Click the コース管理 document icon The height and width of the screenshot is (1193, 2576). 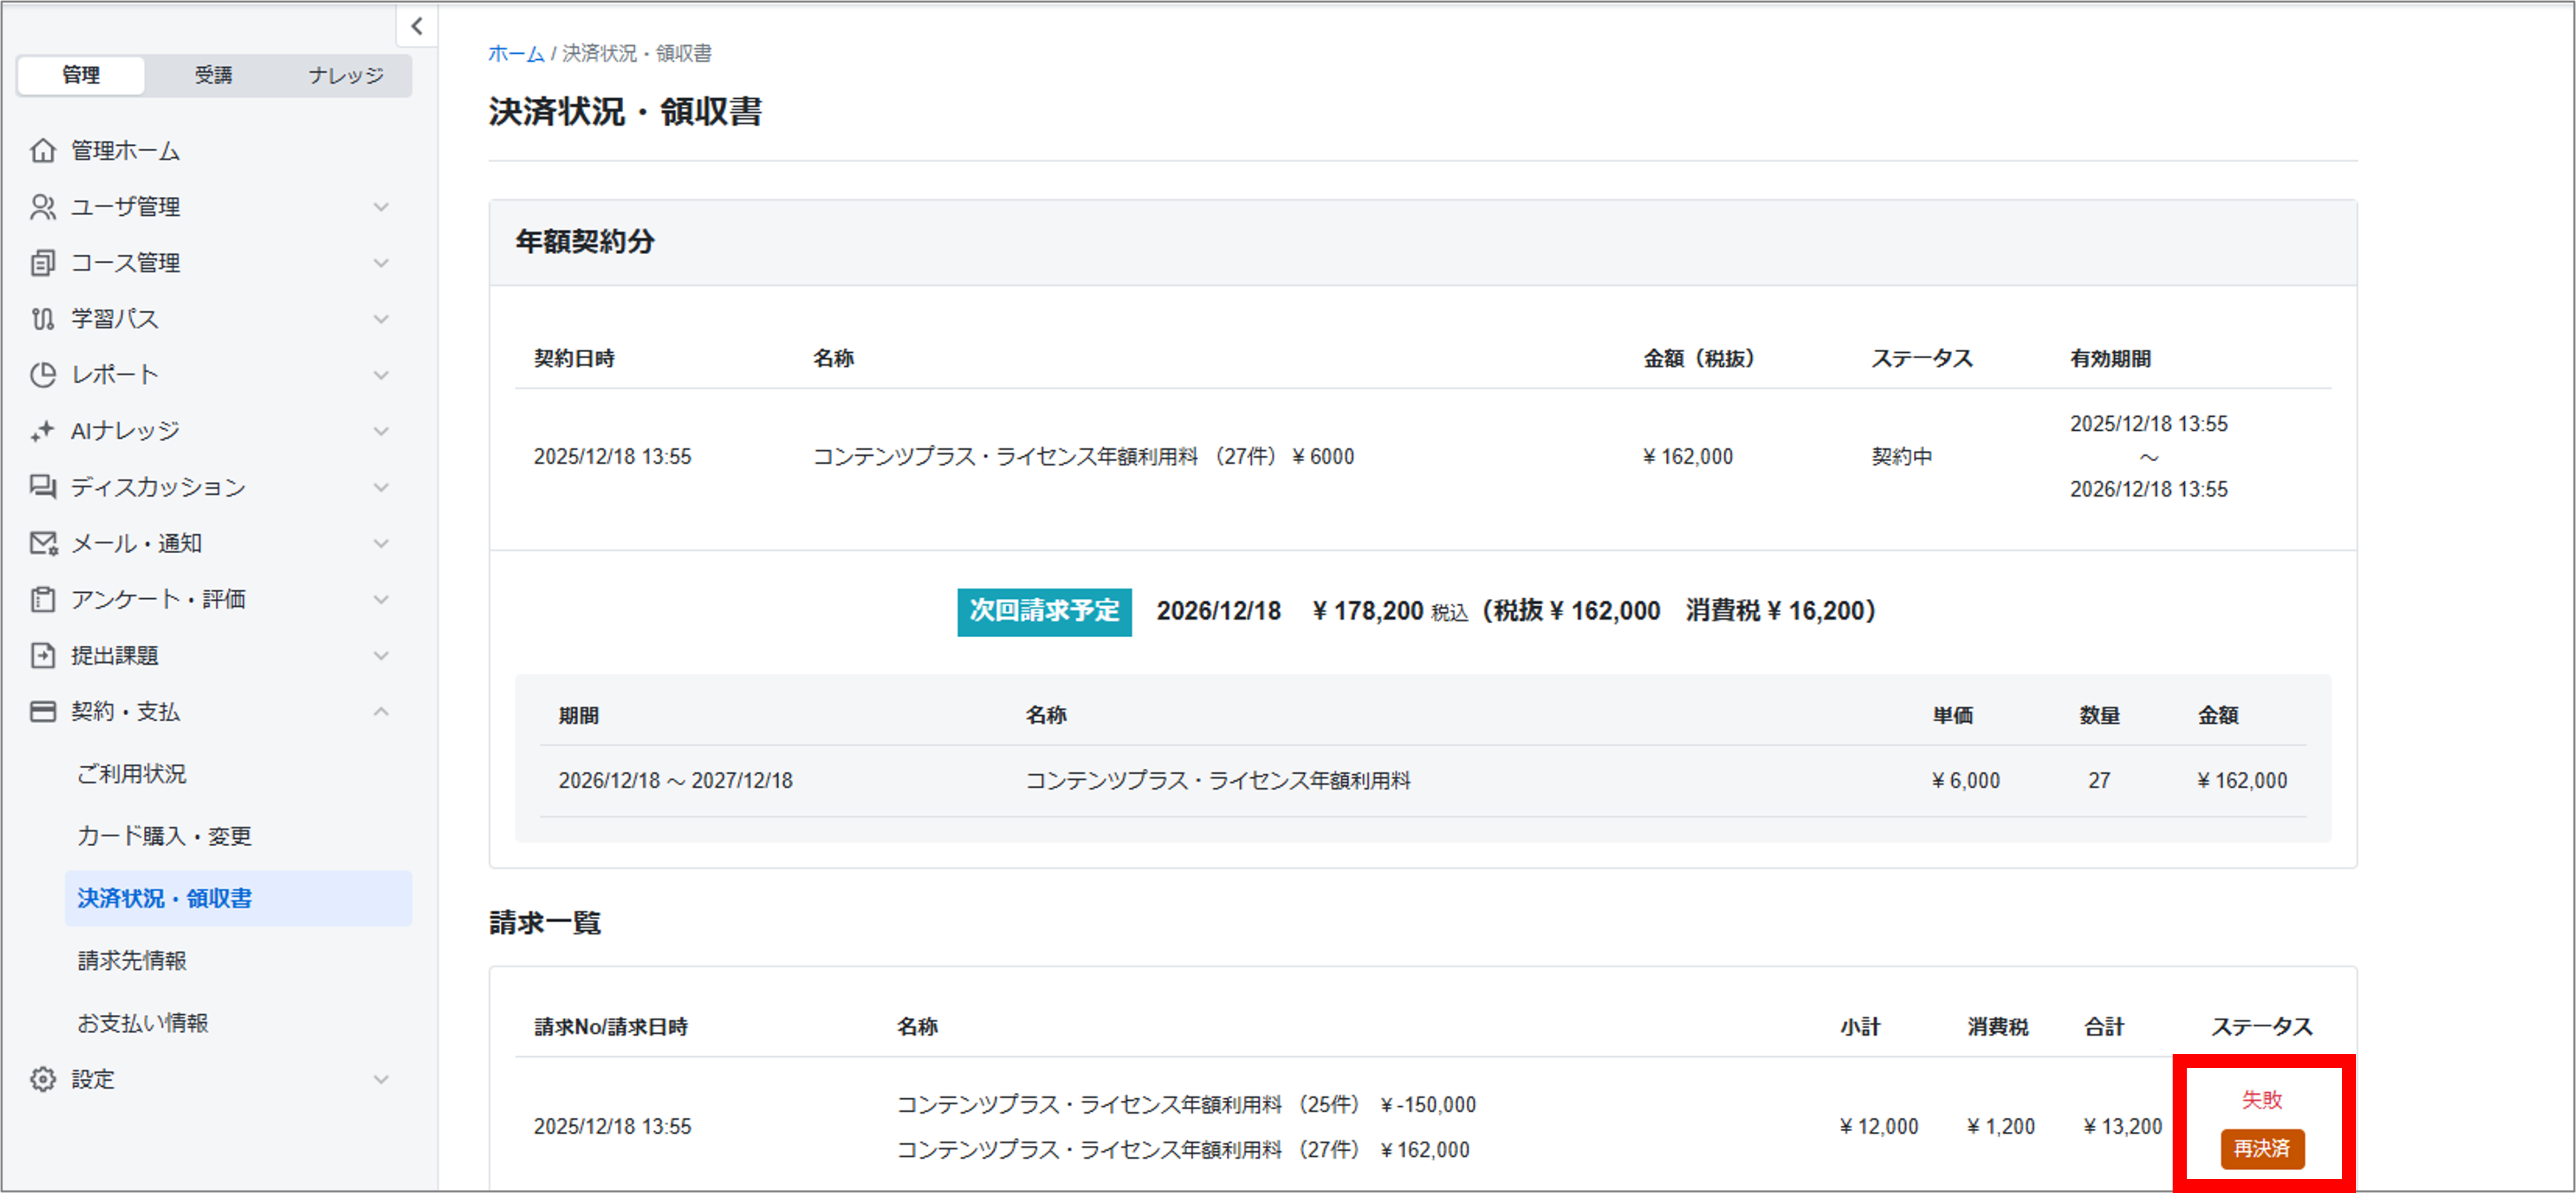42,262
